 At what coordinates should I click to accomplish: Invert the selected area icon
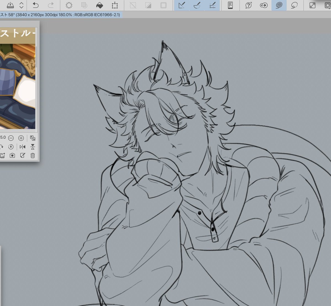pyautogui.click(x=148, y=5)
